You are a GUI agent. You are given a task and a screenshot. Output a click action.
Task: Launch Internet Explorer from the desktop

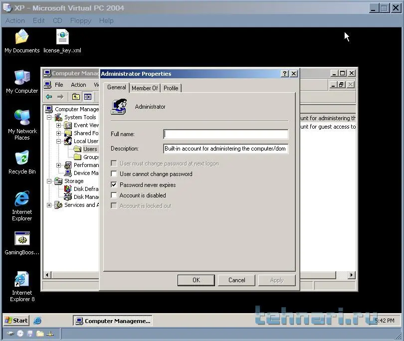22,205
